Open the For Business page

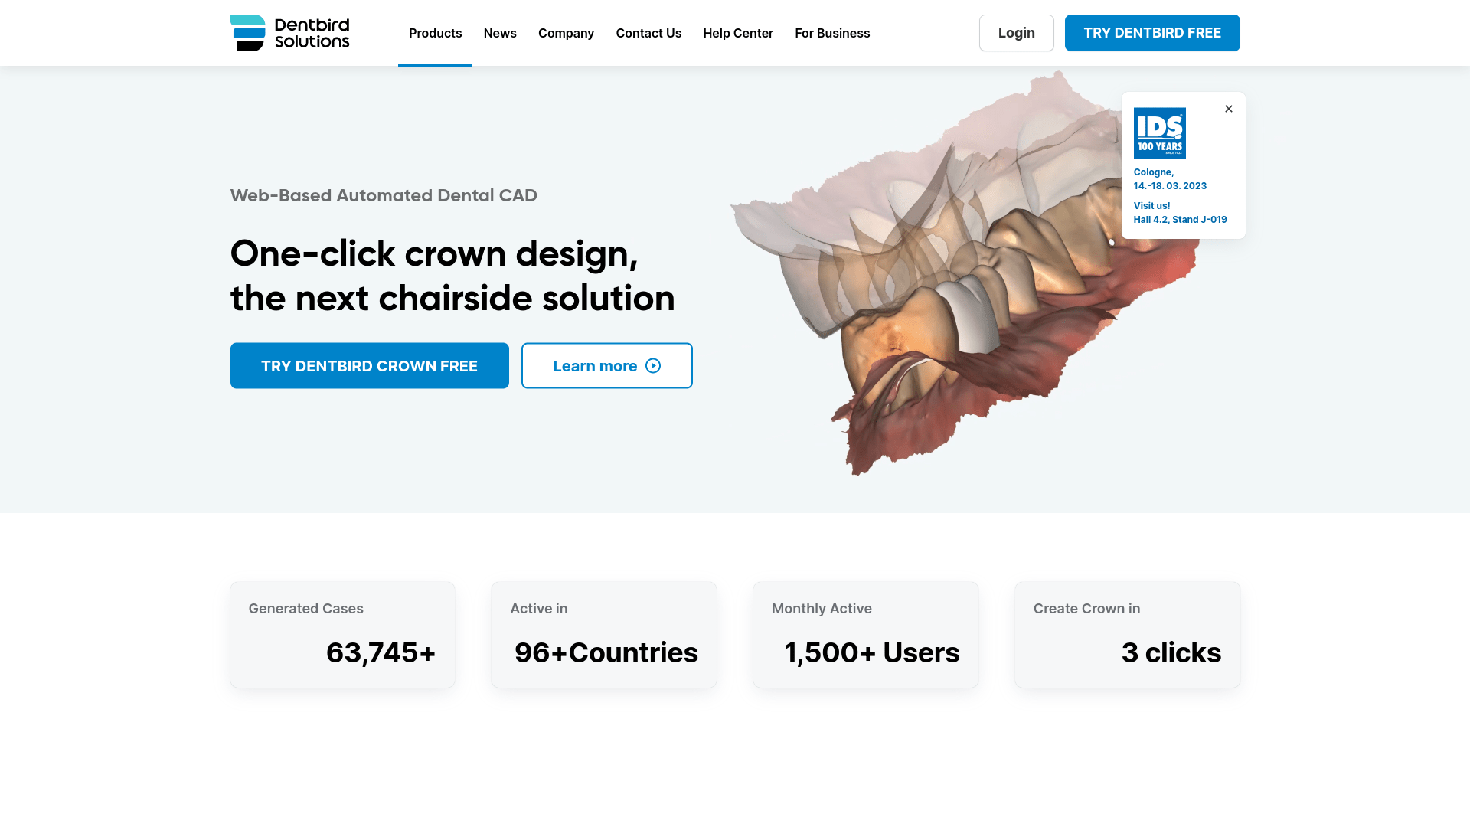[832, 33]
